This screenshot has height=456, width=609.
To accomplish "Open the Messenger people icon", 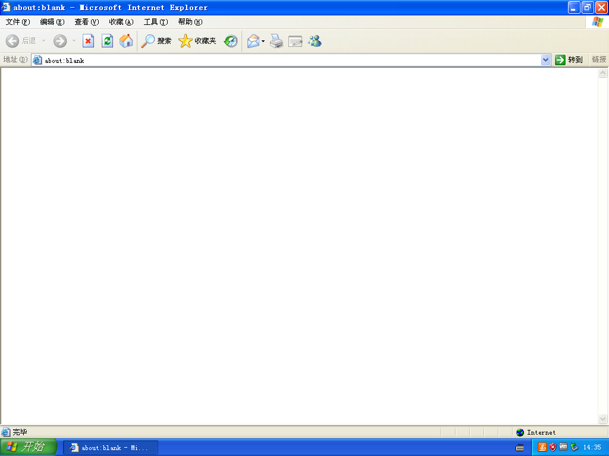I will pyautogui.click(x=315, y=41).
